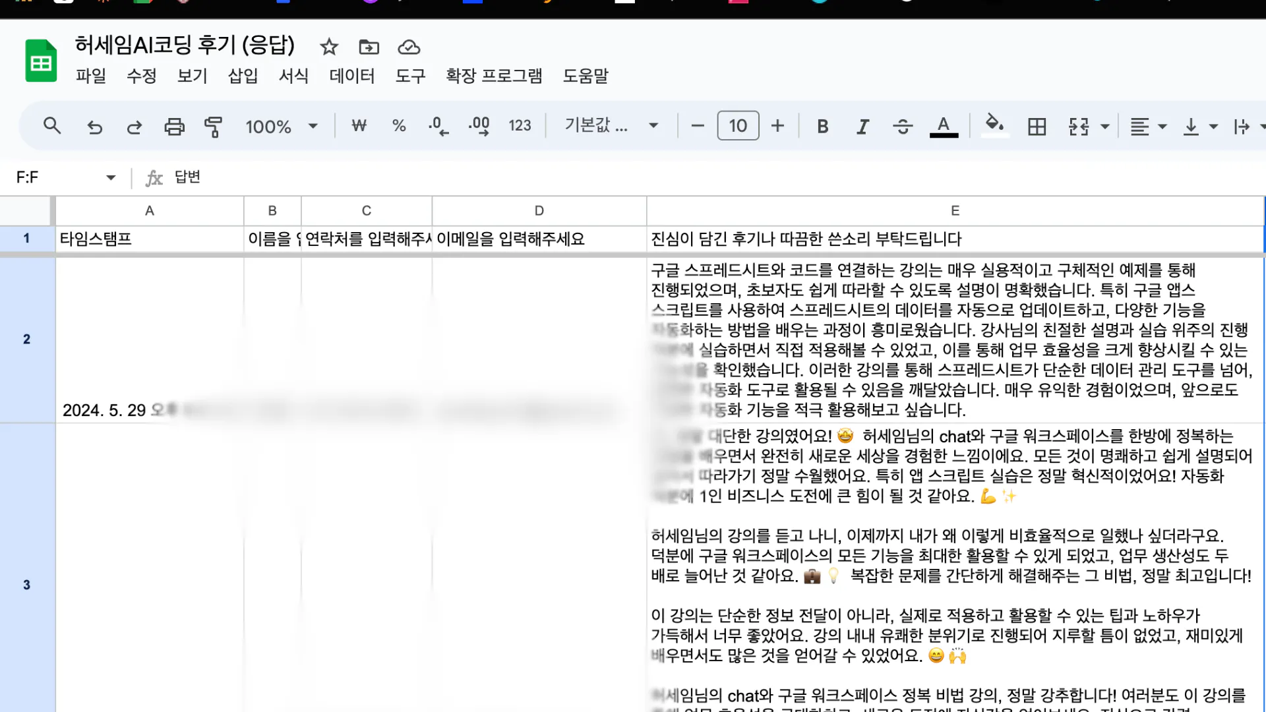This screenshot has height=712, width=1266.
Task: Click the borders grid icon
Action: [x=1037, y=126]
